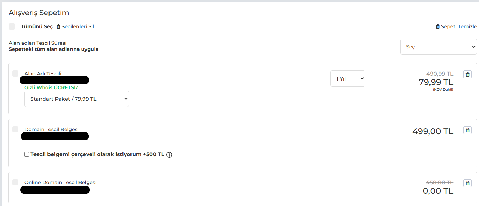
Task: Click the Seçilenleri Sil link
Action: (x=78, y=26)
